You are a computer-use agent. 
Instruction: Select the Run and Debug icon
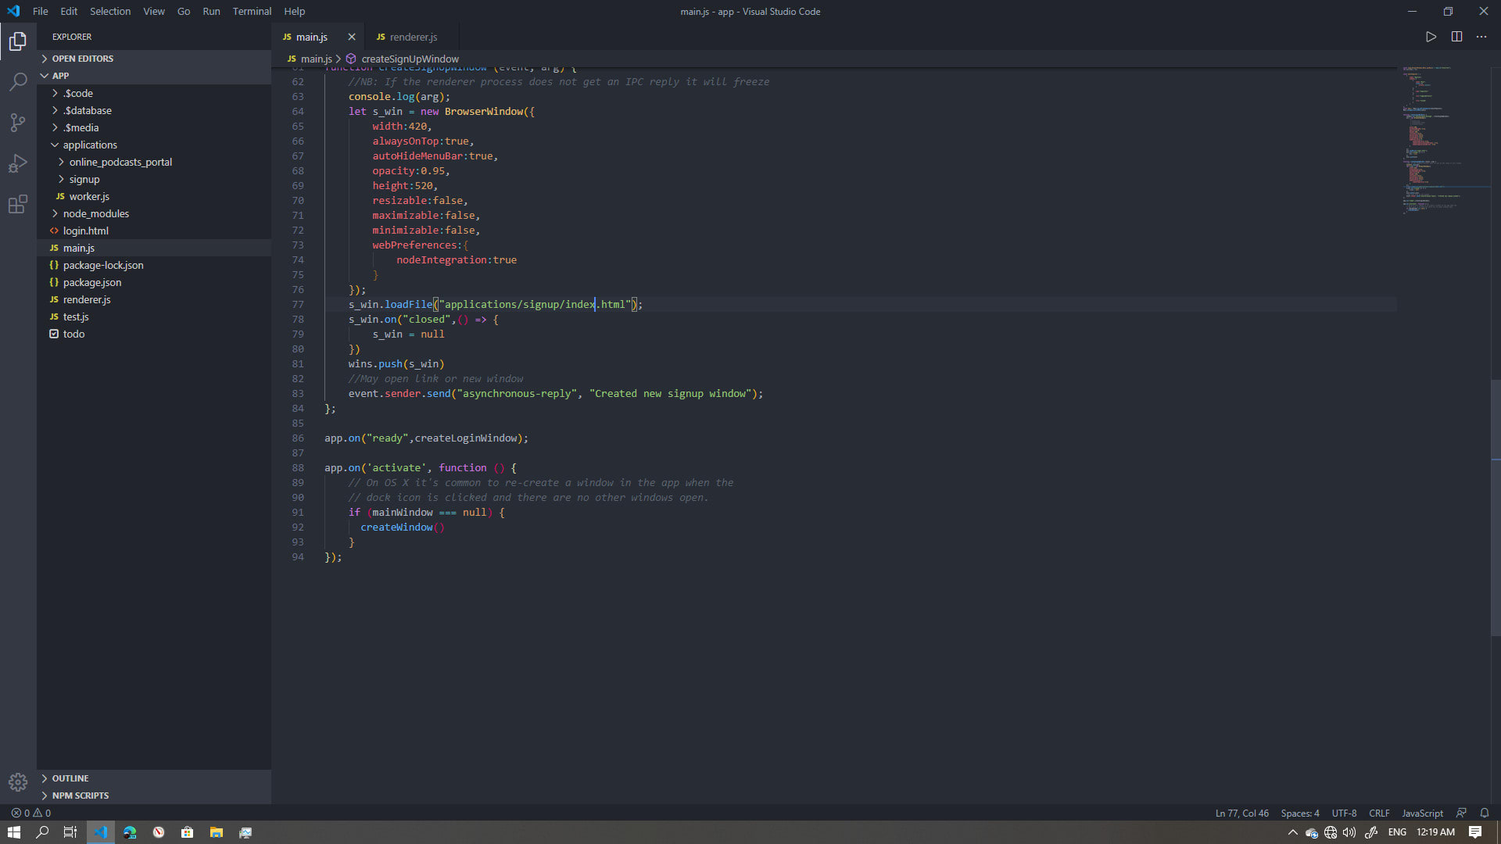click(x=18, y=163)
